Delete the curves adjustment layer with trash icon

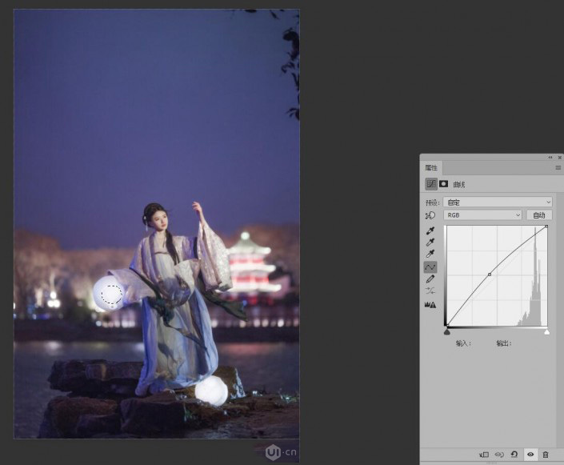click(546, 454)
